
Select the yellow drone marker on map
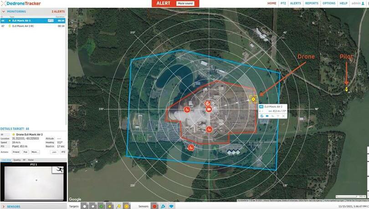point(253,99)
